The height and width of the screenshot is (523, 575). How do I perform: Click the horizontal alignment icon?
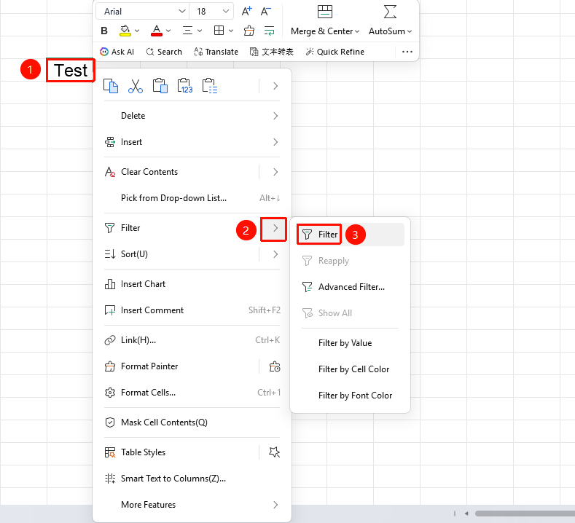click(187, 31)
